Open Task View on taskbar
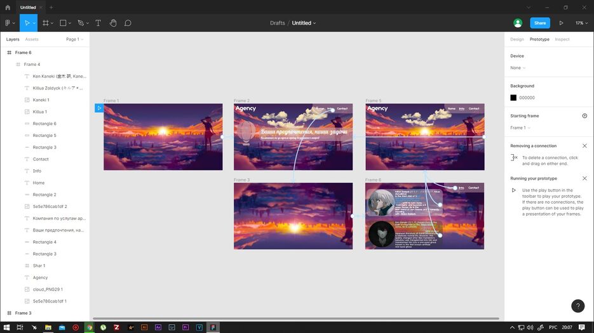The width and height of the screenshot is (594, 333). (x=20, y=327)
